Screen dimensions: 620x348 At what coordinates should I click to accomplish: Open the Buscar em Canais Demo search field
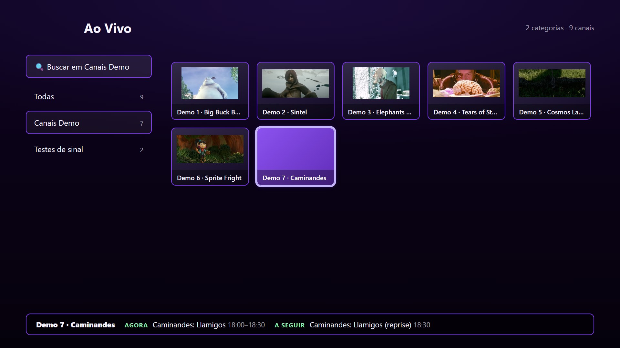click(x=89, y=66)
